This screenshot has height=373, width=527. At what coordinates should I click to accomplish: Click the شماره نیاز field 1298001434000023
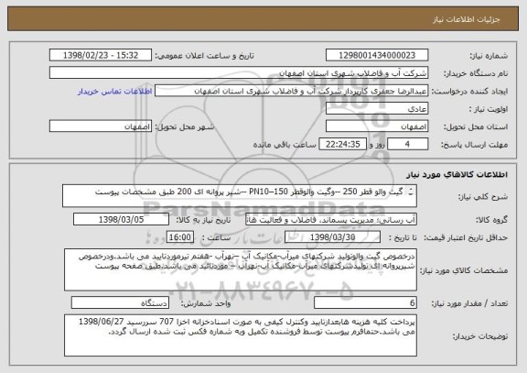tap(377, 55)
